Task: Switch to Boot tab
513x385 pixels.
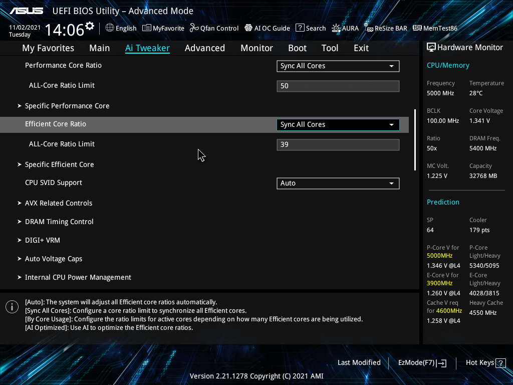Action: pos(297,48)
